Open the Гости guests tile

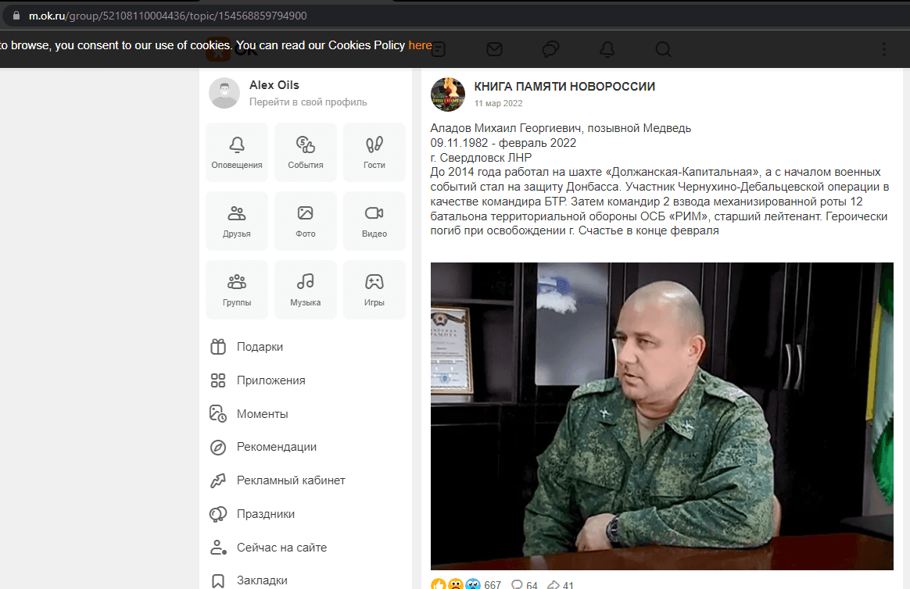(374, 152)
